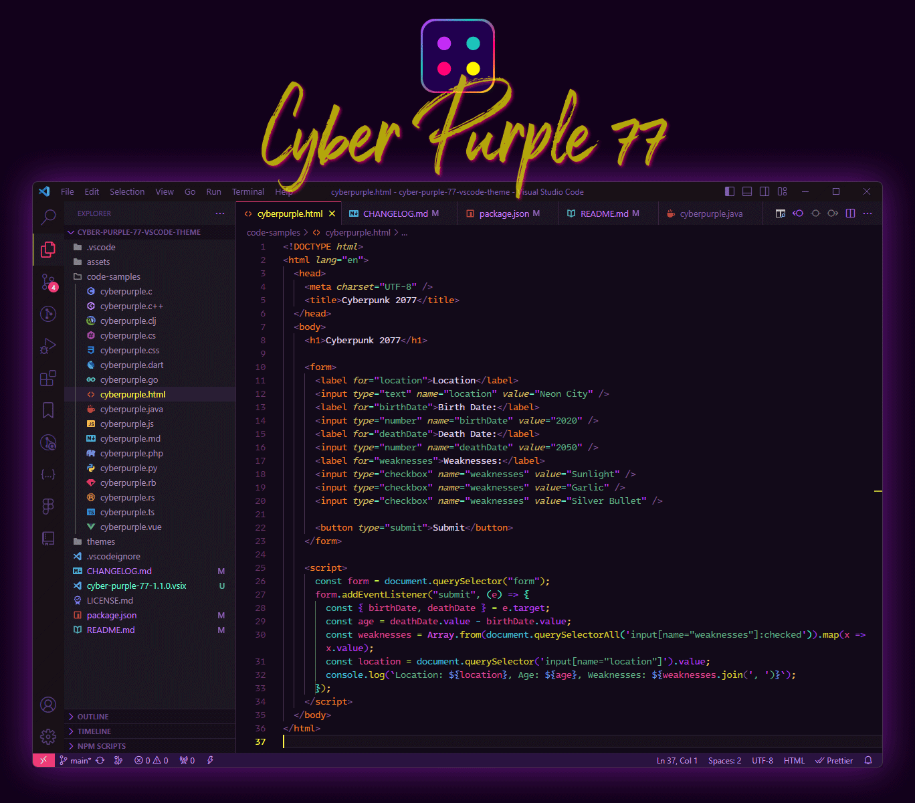Open the Selection menu
Image resolution: width=915 pixels, height=803 pixels.
point(127,191)
